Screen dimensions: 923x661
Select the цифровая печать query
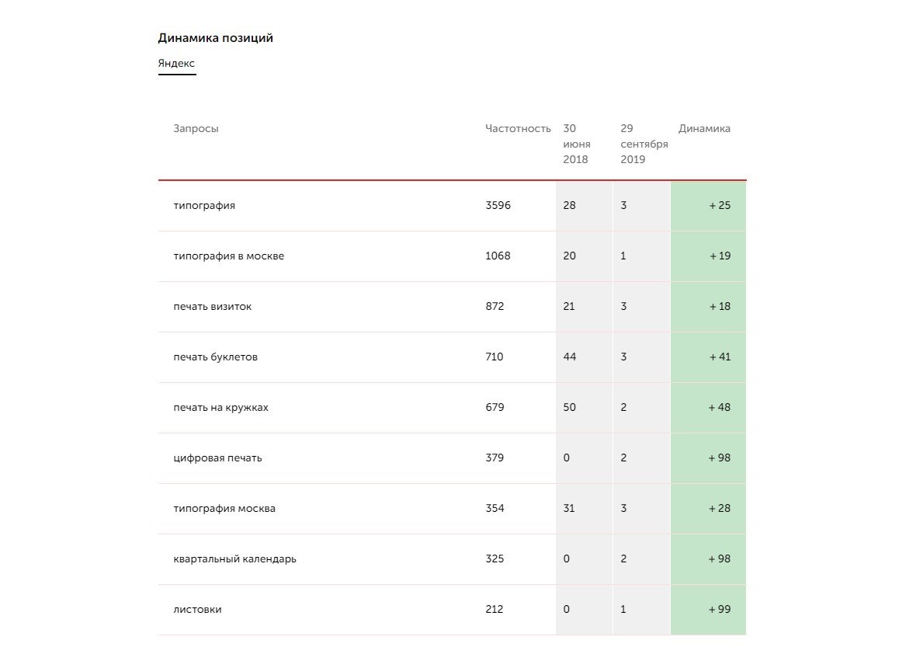tap(217, 458)
